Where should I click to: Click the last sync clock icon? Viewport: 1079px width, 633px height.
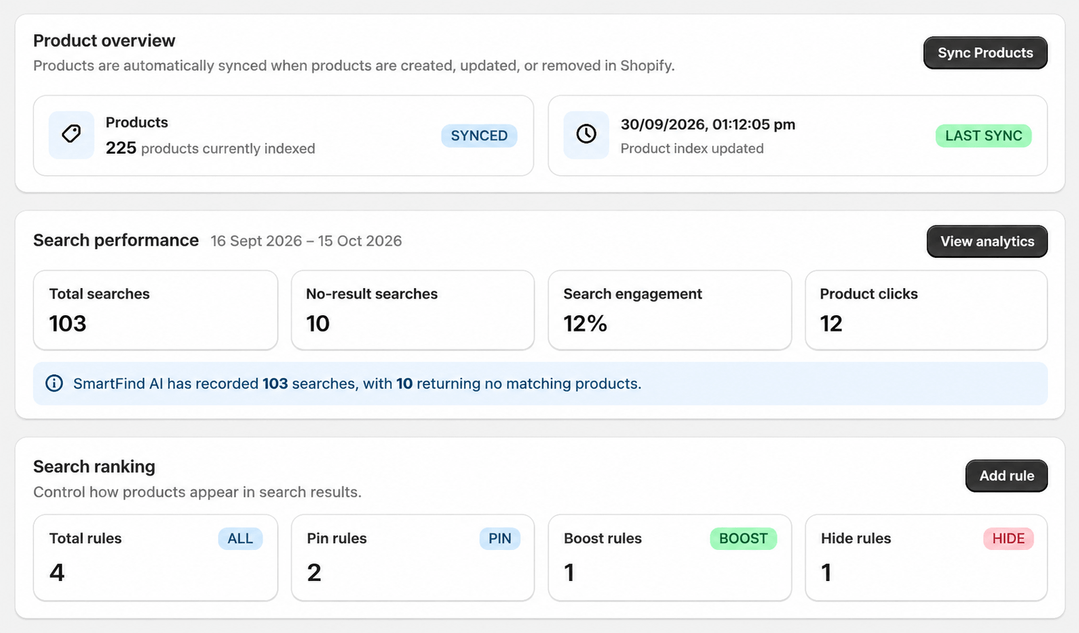click(586, 134)
